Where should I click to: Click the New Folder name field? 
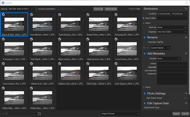172,18
